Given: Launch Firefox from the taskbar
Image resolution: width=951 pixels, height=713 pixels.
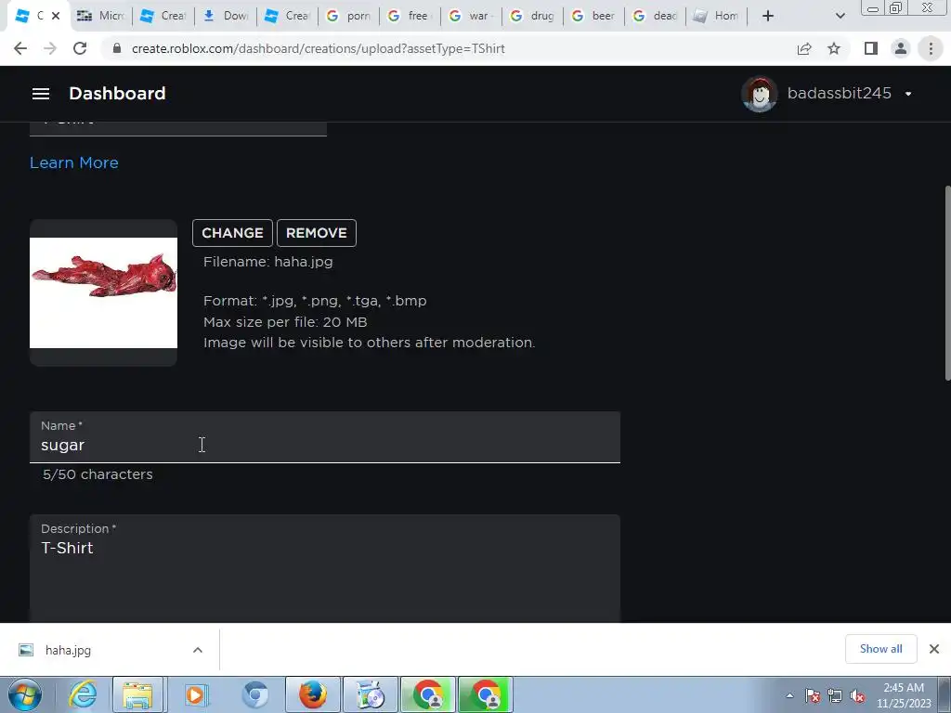Looking at the screenshot, I should tap(313, 694).
